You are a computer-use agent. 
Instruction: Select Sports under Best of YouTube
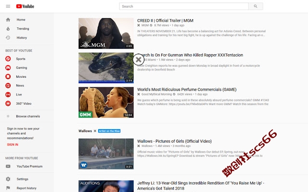[x=21, y=59]
